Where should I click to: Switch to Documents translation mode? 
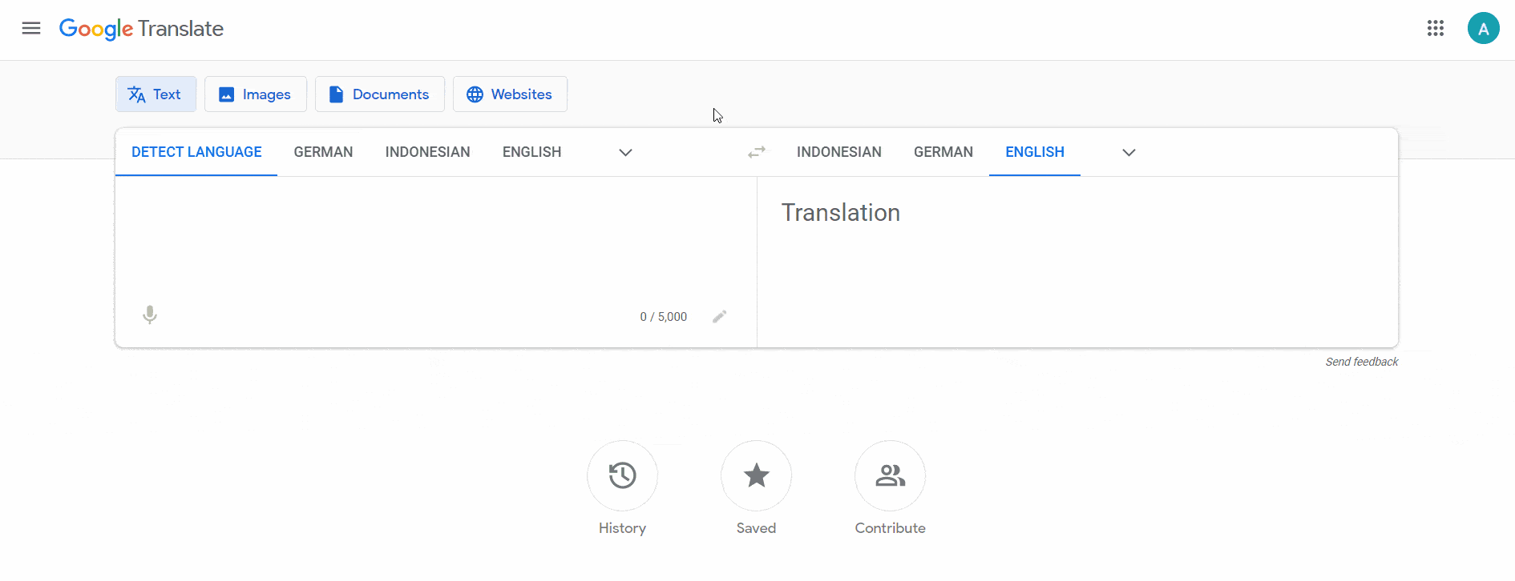click(380, 94)
